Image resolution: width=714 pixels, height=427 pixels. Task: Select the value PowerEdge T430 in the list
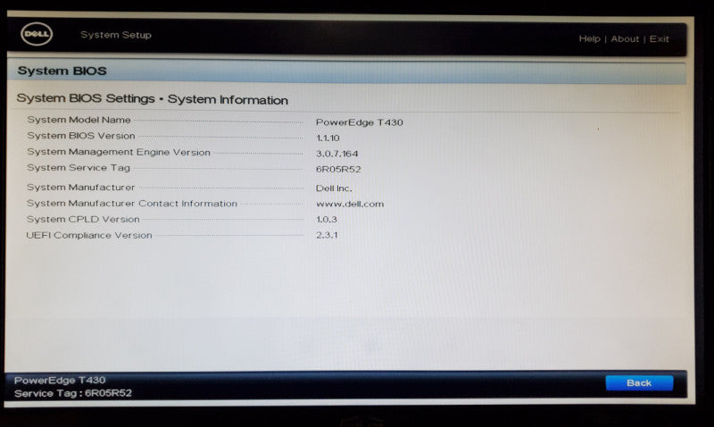[360, 122]
